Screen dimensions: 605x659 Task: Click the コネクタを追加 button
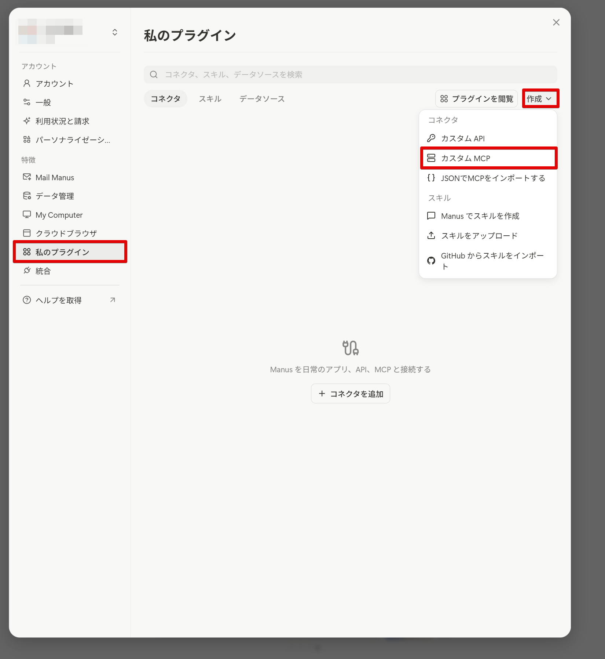coord(351,394)
